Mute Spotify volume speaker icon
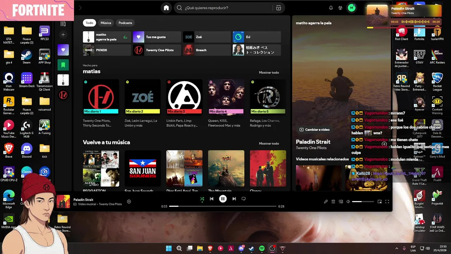This screenshot has height=254, width=451. [x=348, y=202]
